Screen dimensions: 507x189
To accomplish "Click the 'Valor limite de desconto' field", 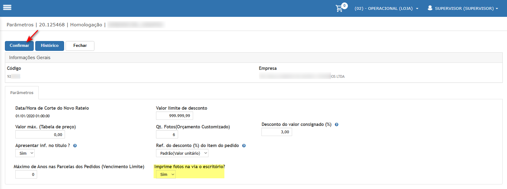I will [174, 116].
